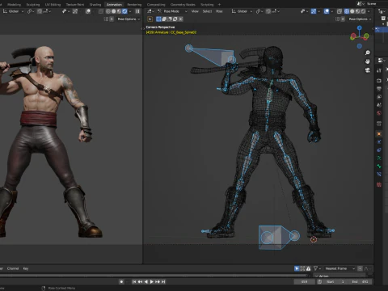This screenshot has width=388, height=291.
Task: Open the timeline filter funnel dropdown
Action: pos(317,268)
